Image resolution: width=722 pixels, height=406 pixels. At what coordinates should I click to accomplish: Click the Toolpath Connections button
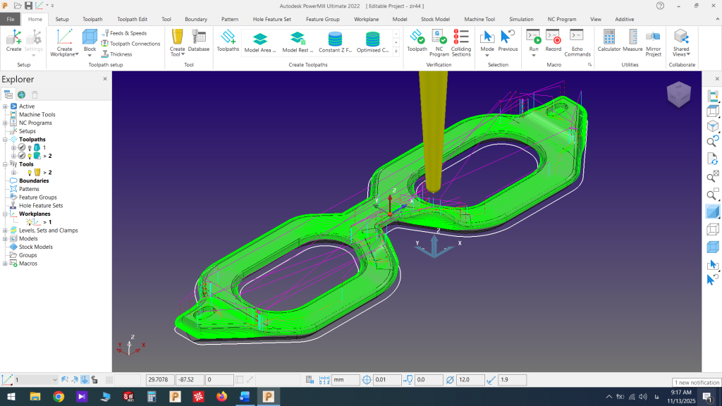click(x=130, y=44)
